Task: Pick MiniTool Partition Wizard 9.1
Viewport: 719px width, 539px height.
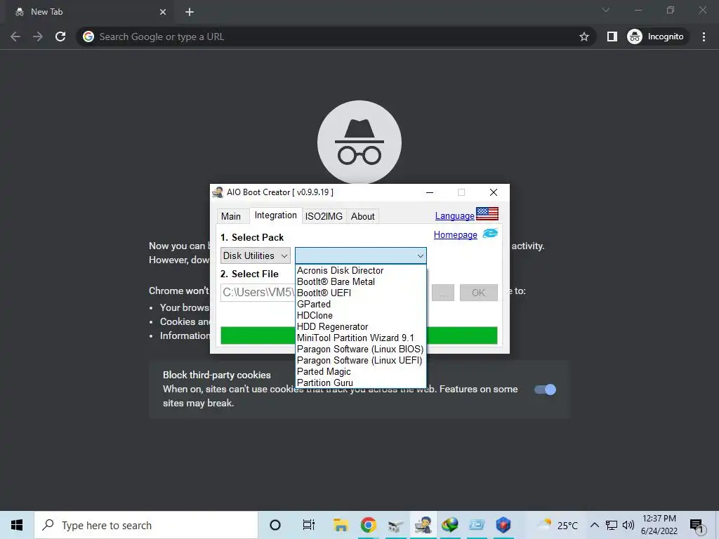Action: pyautogui.click(x=360, y=338)
